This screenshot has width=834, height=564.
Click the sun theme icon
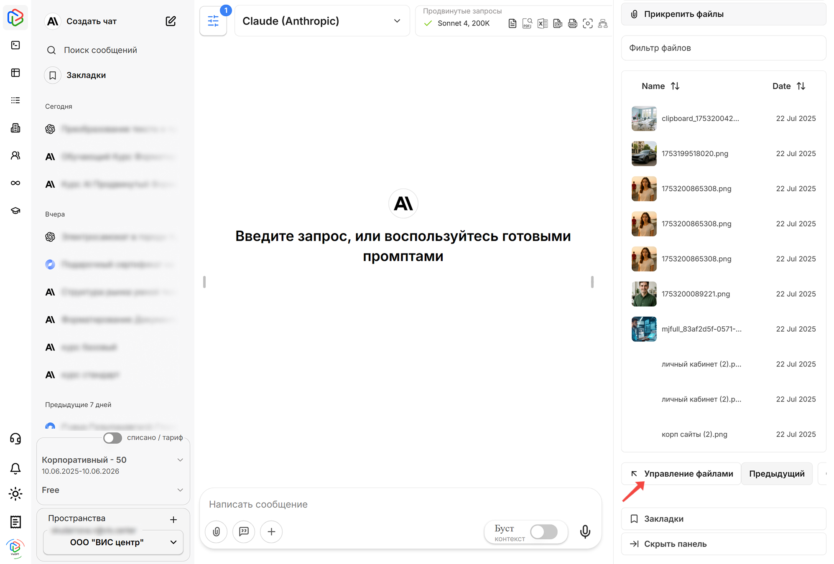point(15,494)
